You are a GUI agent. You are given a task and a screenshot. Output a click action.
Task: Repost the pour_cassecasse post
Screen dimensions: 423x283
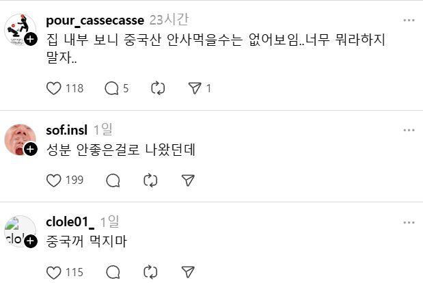coord(157,88)
